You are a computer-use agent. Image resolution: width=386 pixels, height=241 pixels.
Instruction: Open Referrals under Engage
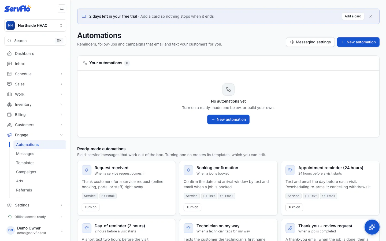coord(40,190)
